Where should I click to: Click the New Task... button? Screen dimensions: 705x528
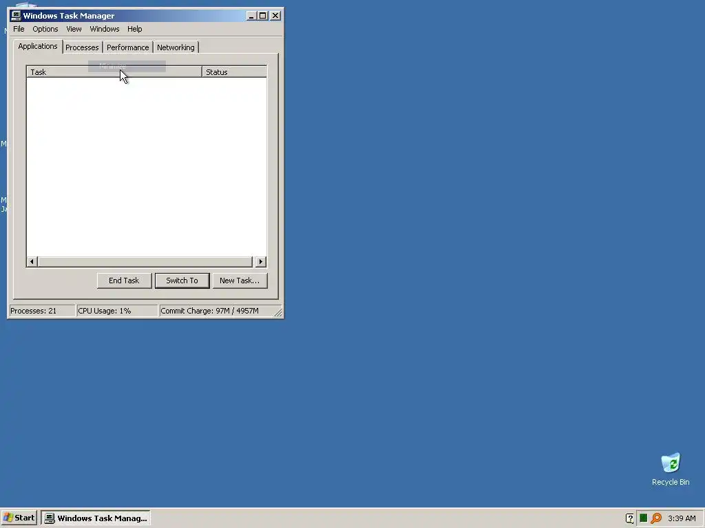[240, 280]
